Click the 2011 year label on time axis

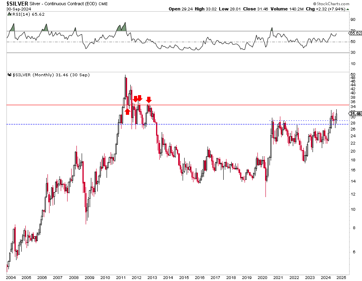coord(105,277)
